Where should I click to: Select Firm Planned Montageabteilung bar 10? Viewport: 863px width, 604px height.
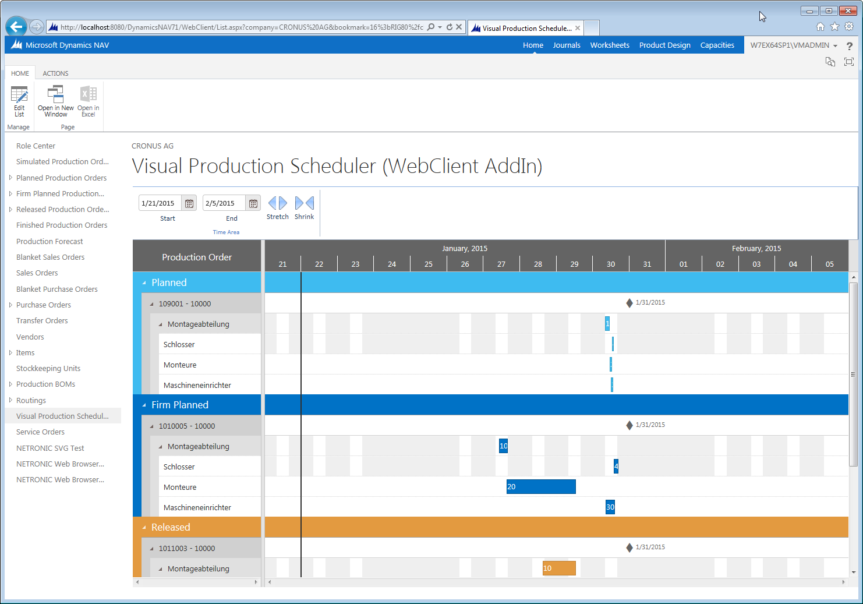(503, 446)
